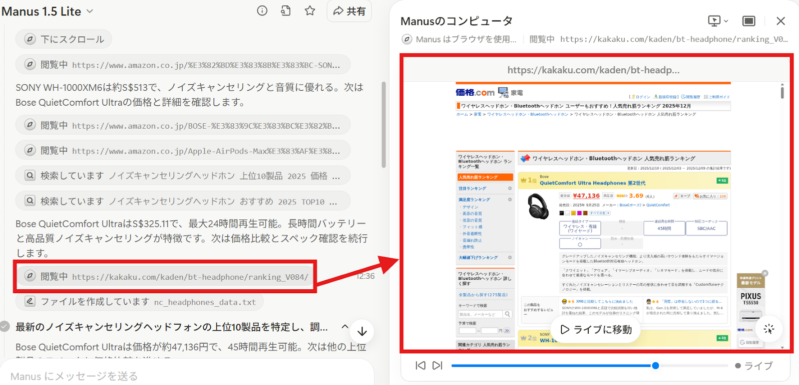Open the 上位10製品 2025 価格 search step
Image resolution: width=799 pixels, height=385 pixels.
pos(183,176)
